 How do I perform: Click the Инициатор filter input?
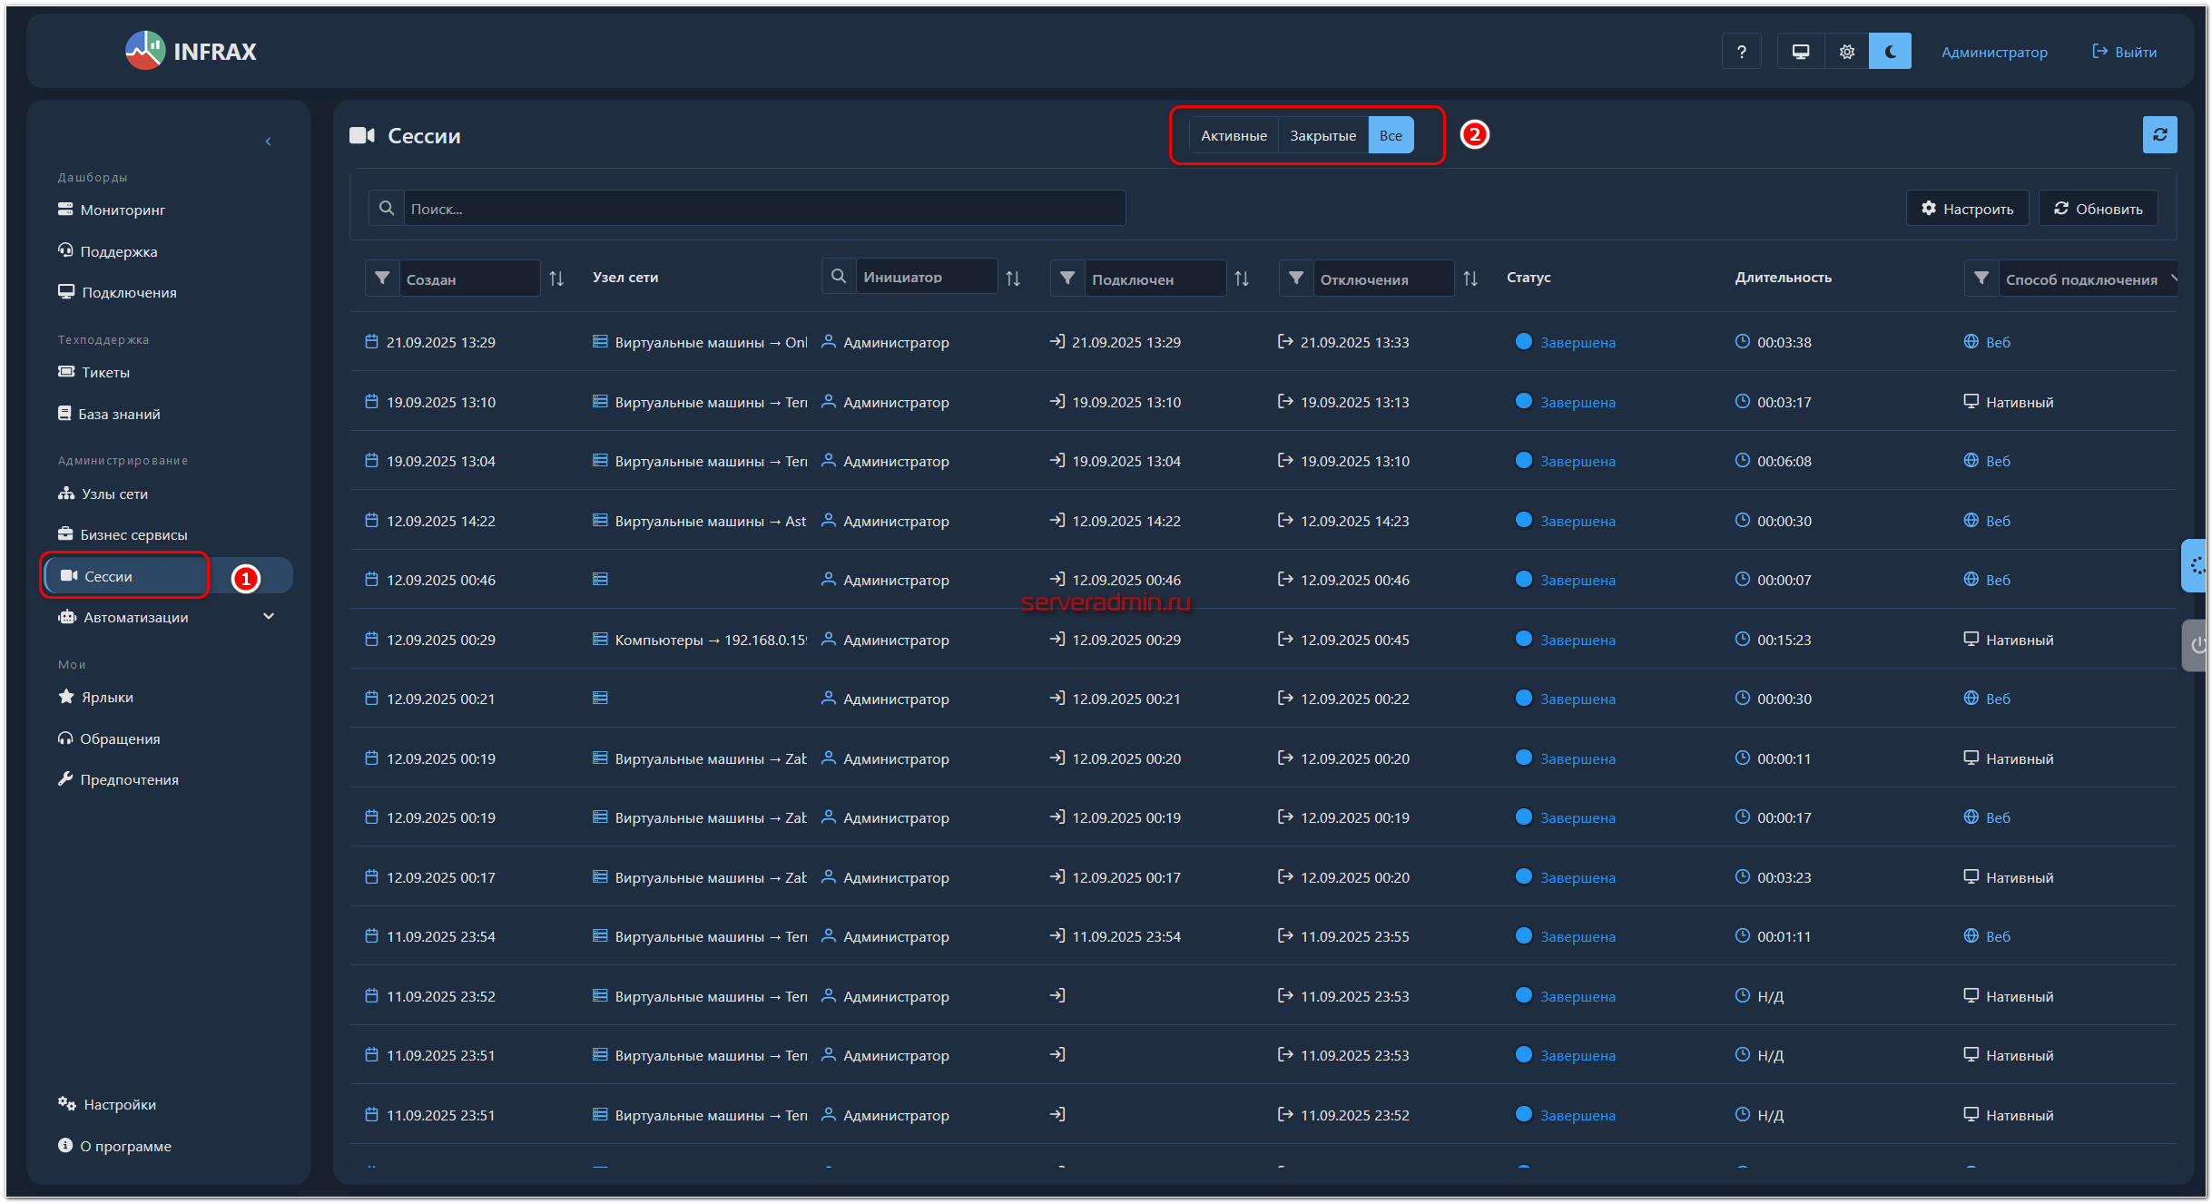click(x=927, y=276)
